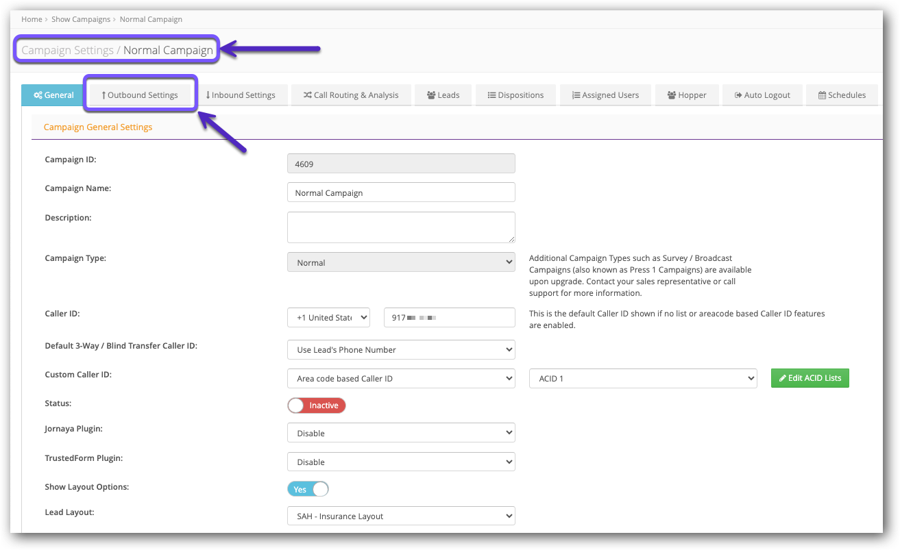Screen dimensions: 900x550
Task: Open the Assigned Users tab
Action: pyautogui.click(x=605, y=95)
